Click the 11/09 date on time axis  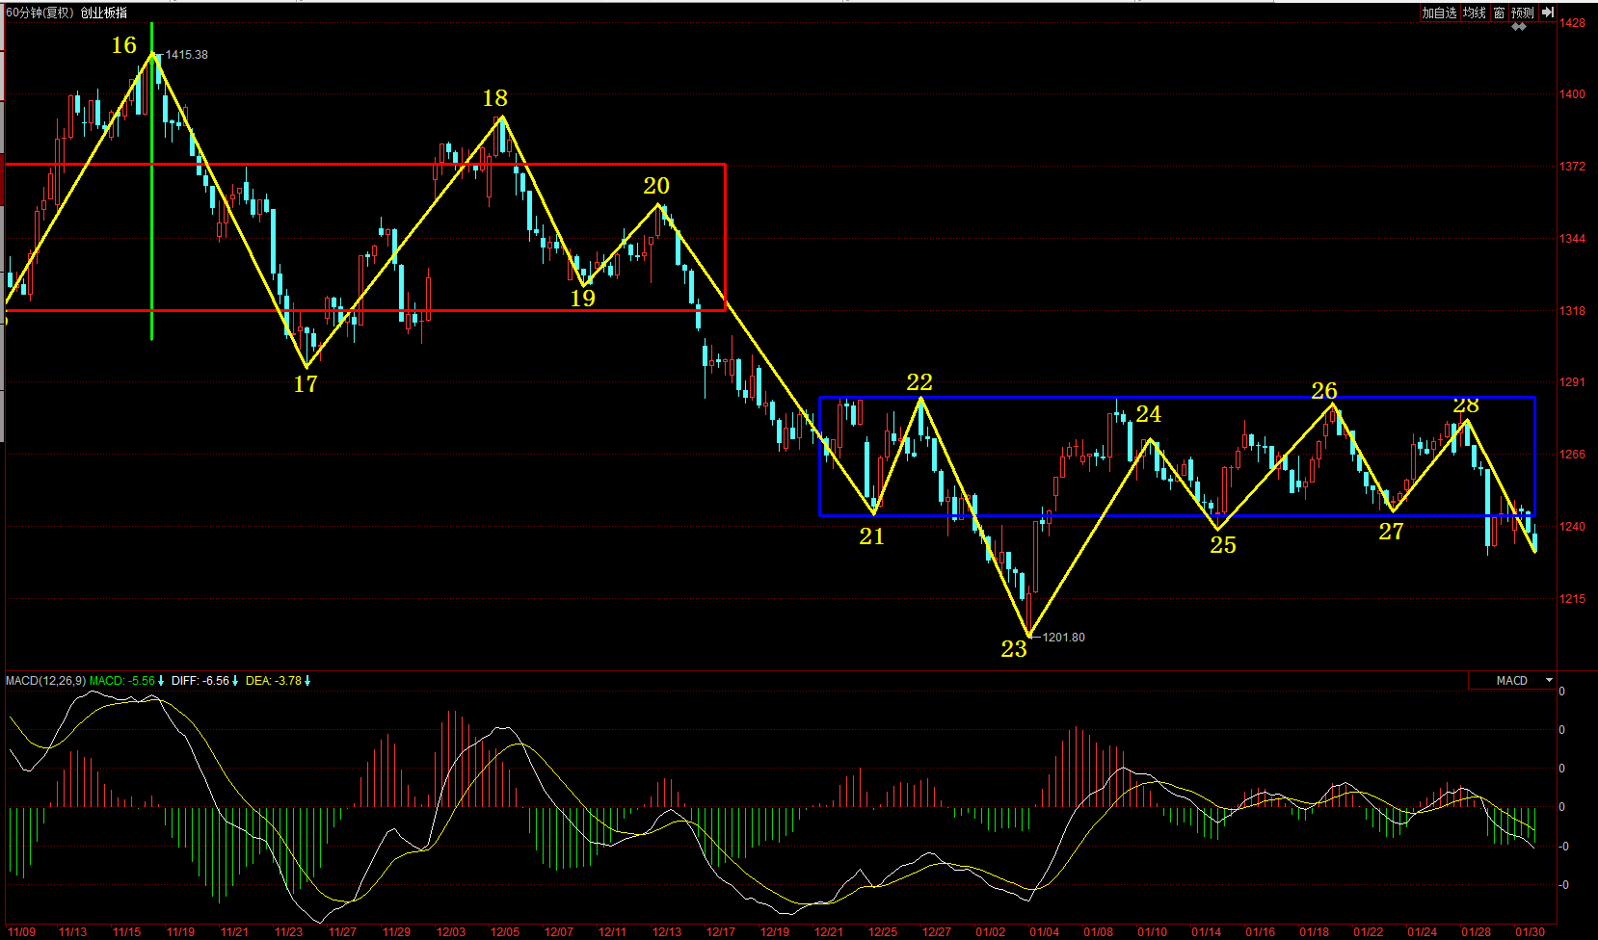point(21,932)
